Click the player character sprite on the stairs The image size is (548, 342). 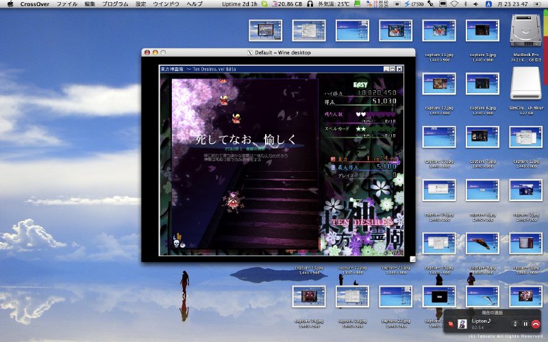[x=233, y=201]
